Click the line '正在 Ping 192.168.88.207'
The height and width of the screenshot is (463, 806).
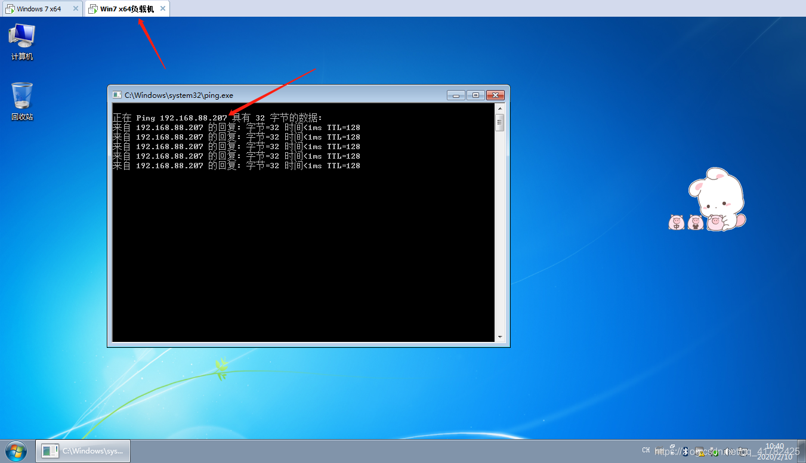(x=170, y=118)
